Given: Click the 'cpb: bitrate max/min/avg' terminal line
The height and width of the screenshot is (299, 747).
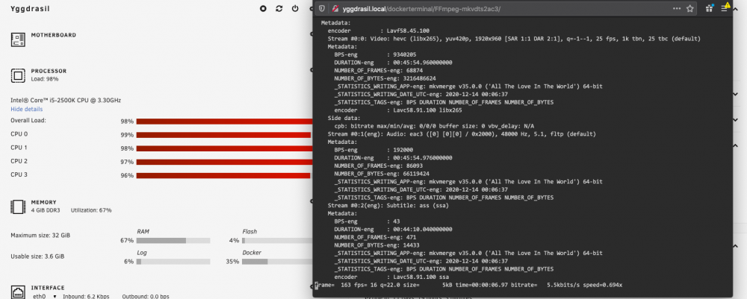Looking at the screenshot, I should coord(434,126).
